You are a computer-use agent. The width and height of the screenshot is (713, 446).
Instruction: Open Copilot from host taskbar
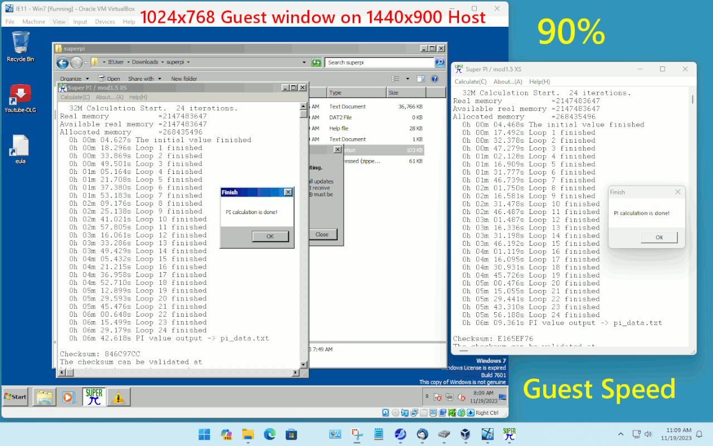click(x=226, y=434)
